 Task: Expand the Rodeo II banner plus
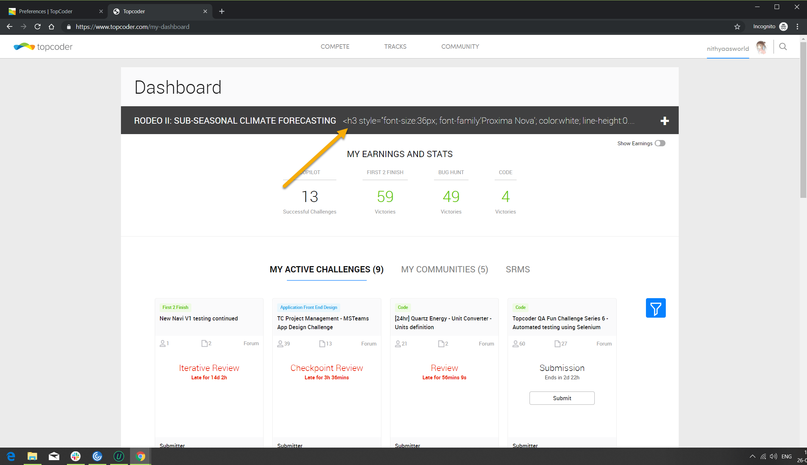(664, 121)
